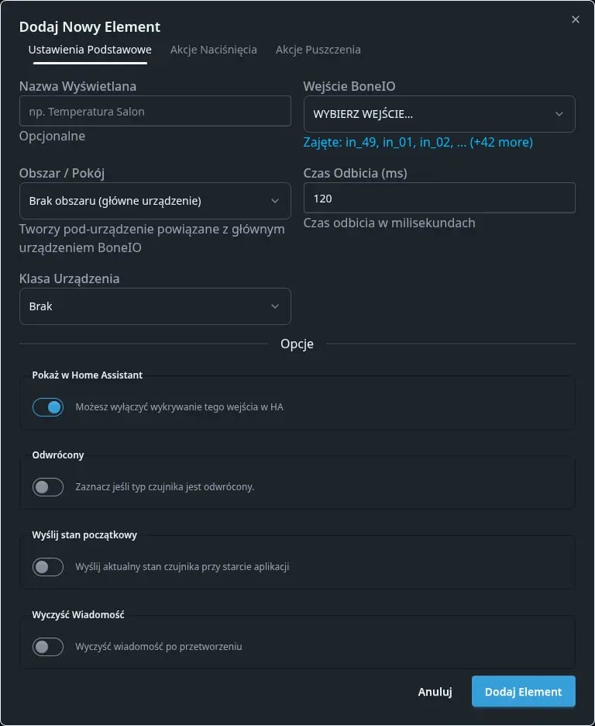Click the Zajęte inputs list link

tap(418, 143)
